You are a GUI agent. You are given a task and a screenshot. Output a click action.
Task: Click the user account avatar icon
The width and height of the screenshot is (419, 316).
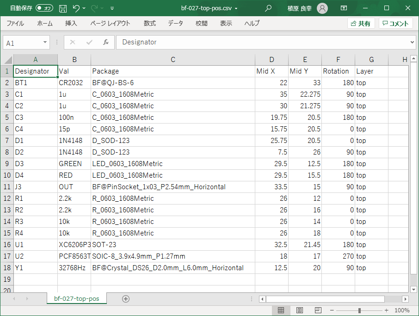pos(322,8)
